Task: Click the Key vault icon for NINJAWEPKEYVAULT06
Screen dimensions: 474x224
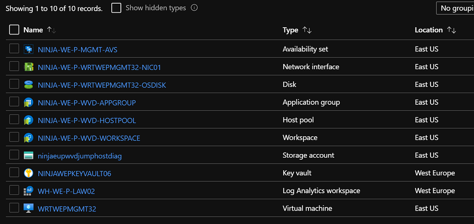Action: coord(28,173)
